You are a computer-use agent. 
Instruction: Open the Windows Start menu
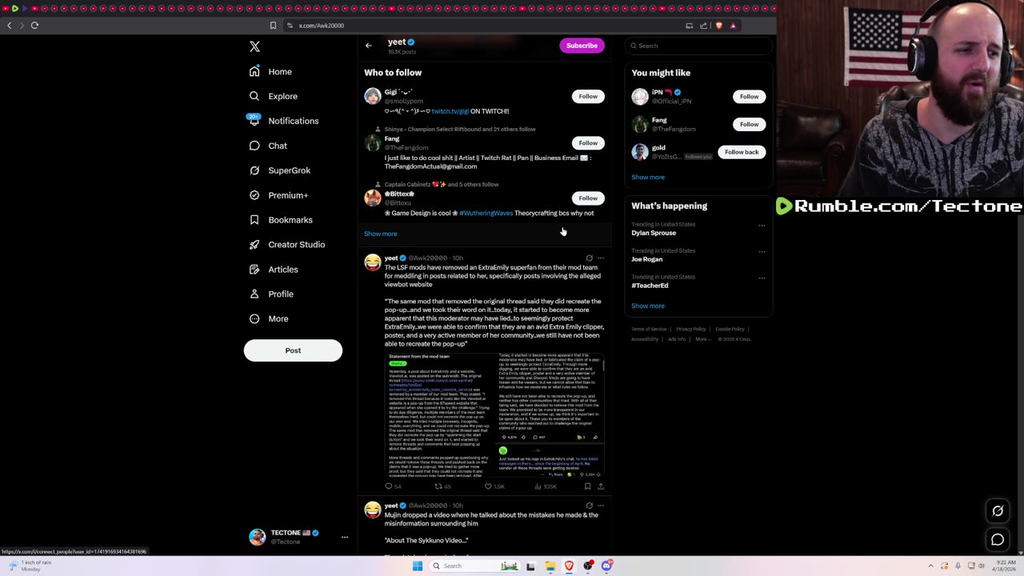(x=417, y=566)
